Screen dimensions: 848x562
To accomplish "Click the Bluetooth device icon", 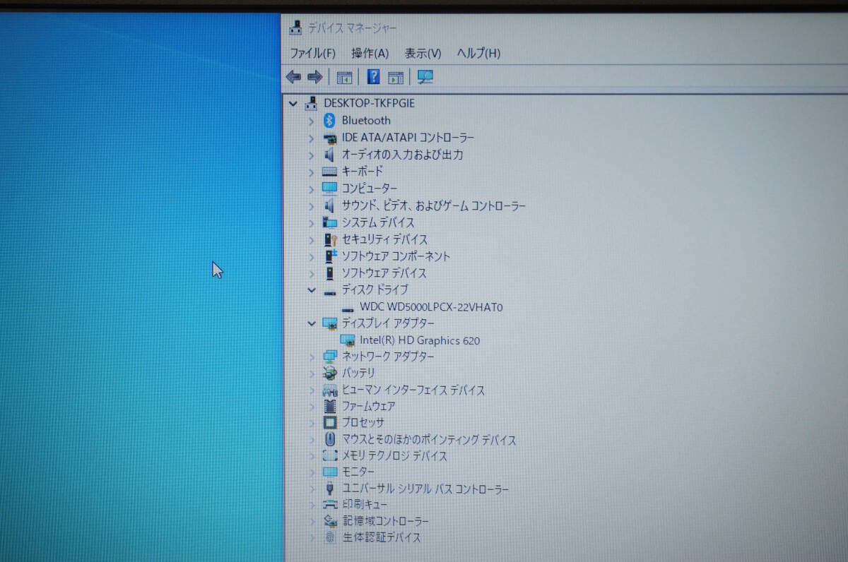I will click(x=329, y=120).
